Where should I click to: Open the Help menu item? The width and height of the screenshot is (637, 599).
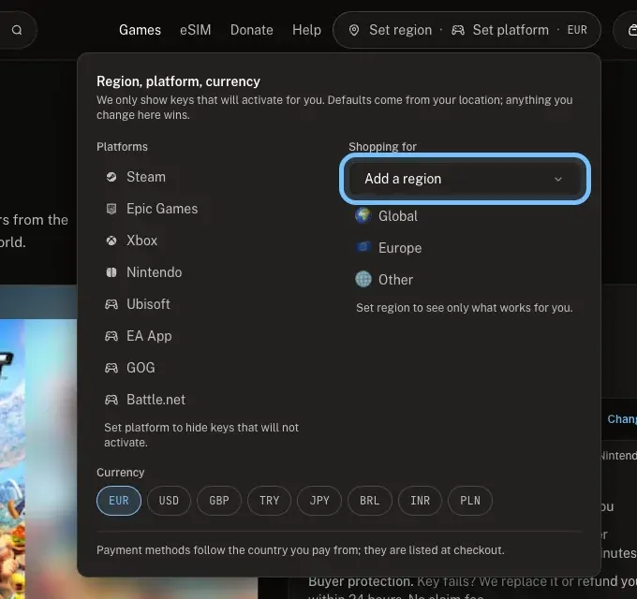tap(306, 30)
